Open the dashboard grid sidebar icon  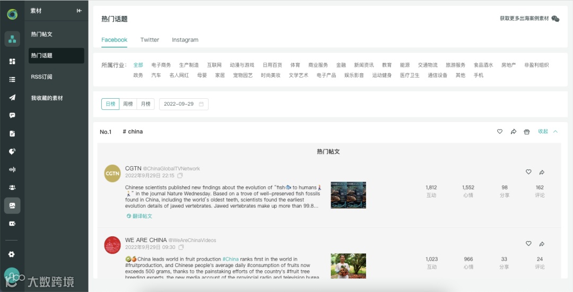coord(12,62)
